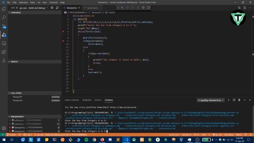Screen dimensions: 254x143
Task: Click the feedback icon in status bar
Action: [x=246, y=135]
